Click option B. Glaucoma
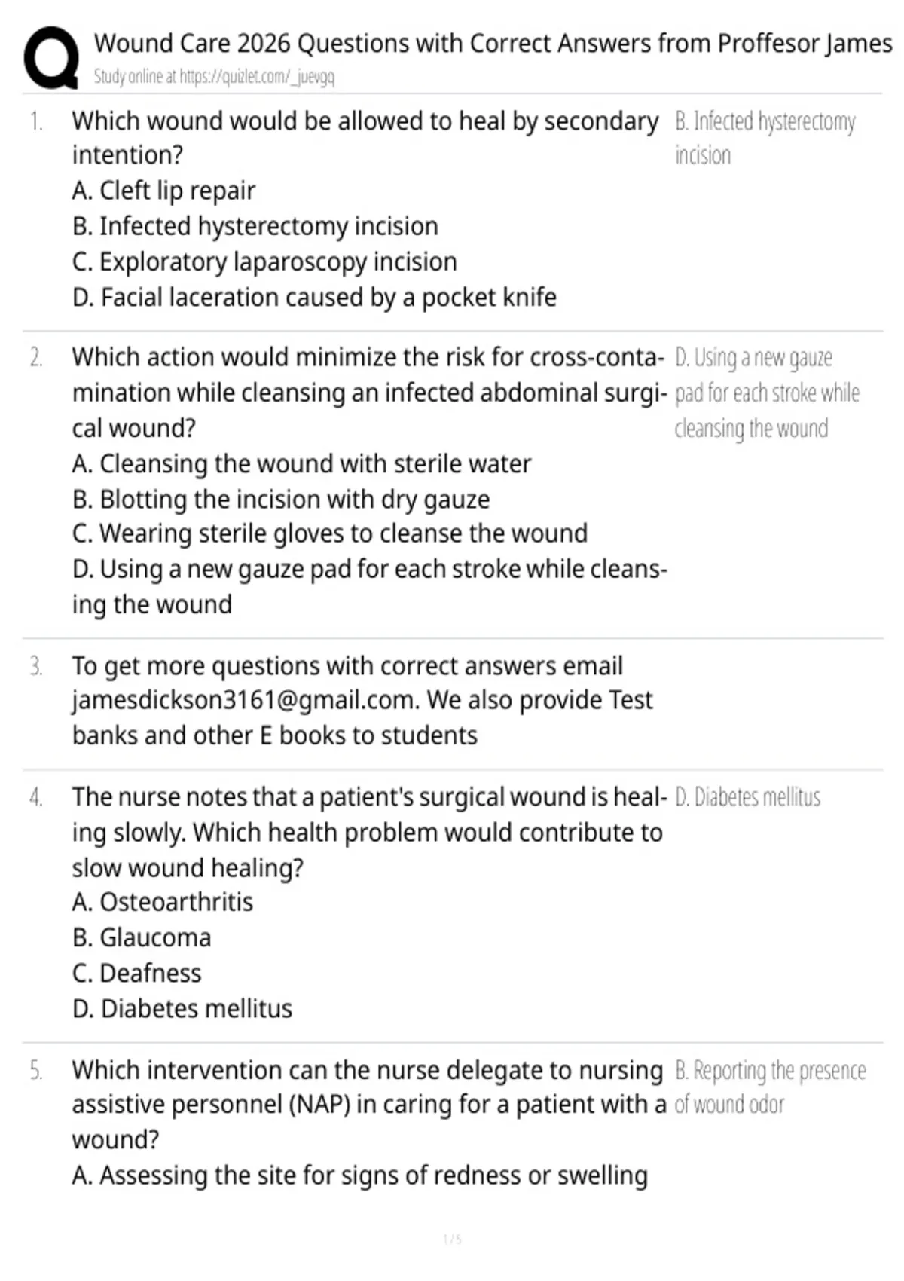Screen dimensions: 904x1281 142,937
